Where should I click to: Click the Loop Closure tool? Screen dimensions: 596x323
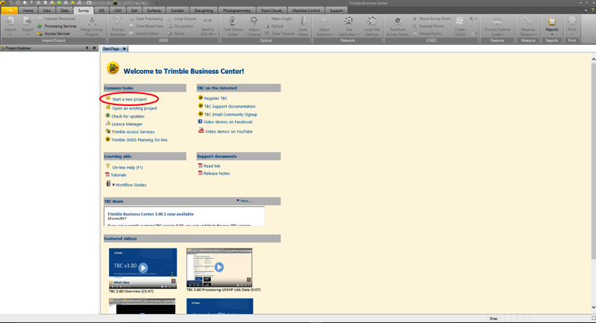coord(182,19)
